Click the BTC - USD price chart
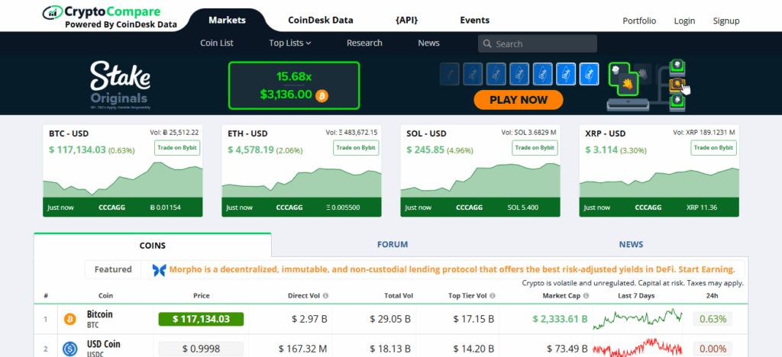 pyautogui.click(x=123, y=179)
